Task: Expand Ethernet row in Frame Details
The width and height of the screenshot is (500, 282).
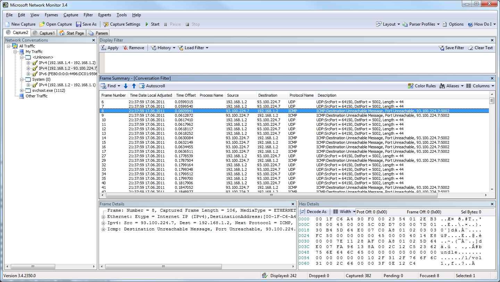Action: point(103,217)
